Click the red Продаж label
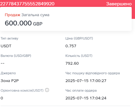The width and height of the screenshot is (135, 109). click(x=13, y=15)
